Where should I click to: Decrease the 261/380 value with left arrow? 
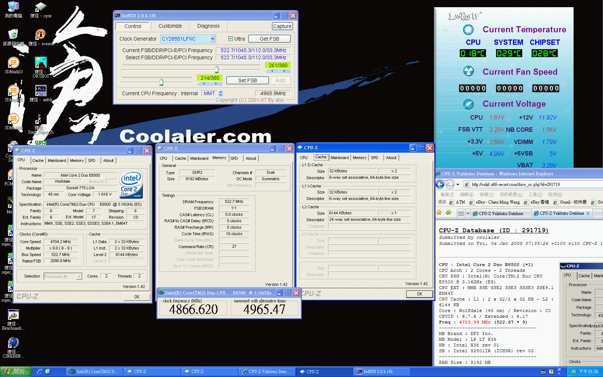[272, 71]
